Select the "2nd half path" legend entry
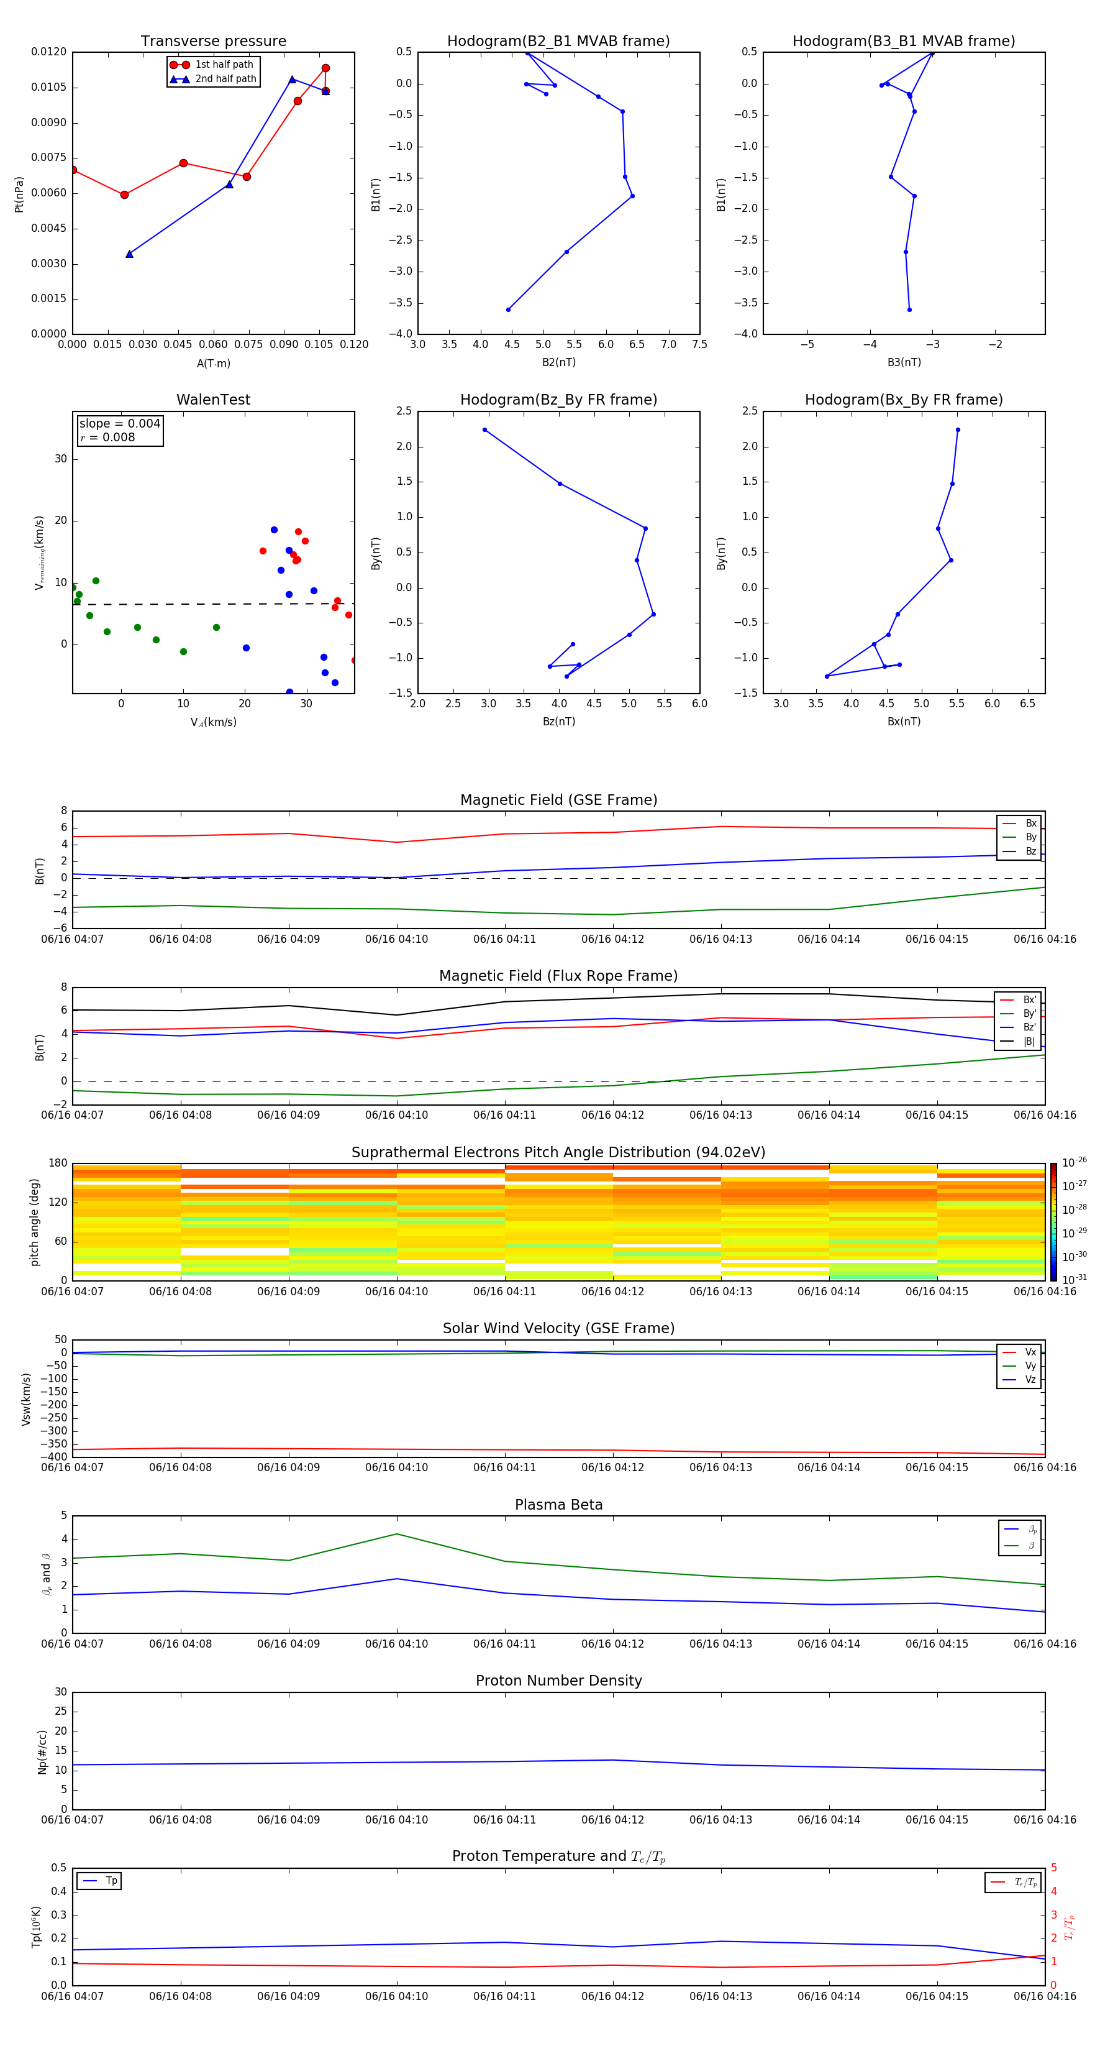 coord(212,79)
